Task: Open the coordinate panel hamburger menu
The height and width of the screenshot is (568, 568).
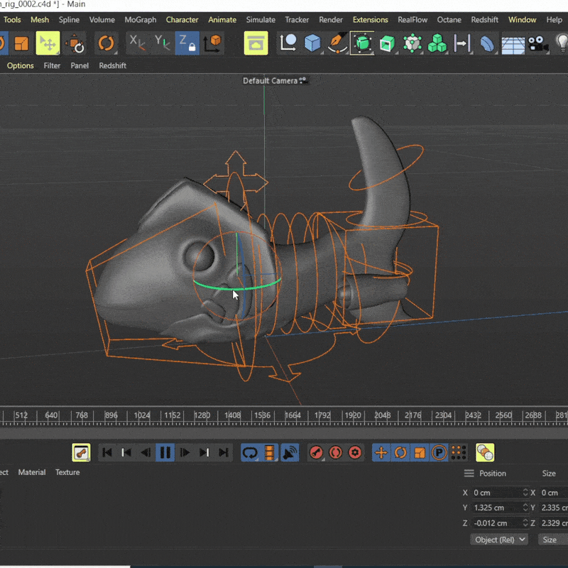Action: click(469, 474)
